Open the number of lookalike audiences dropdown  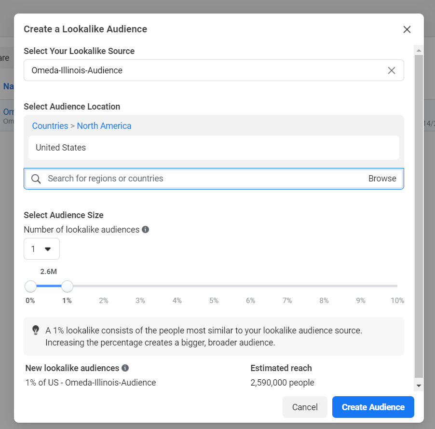tap(41, 249)
